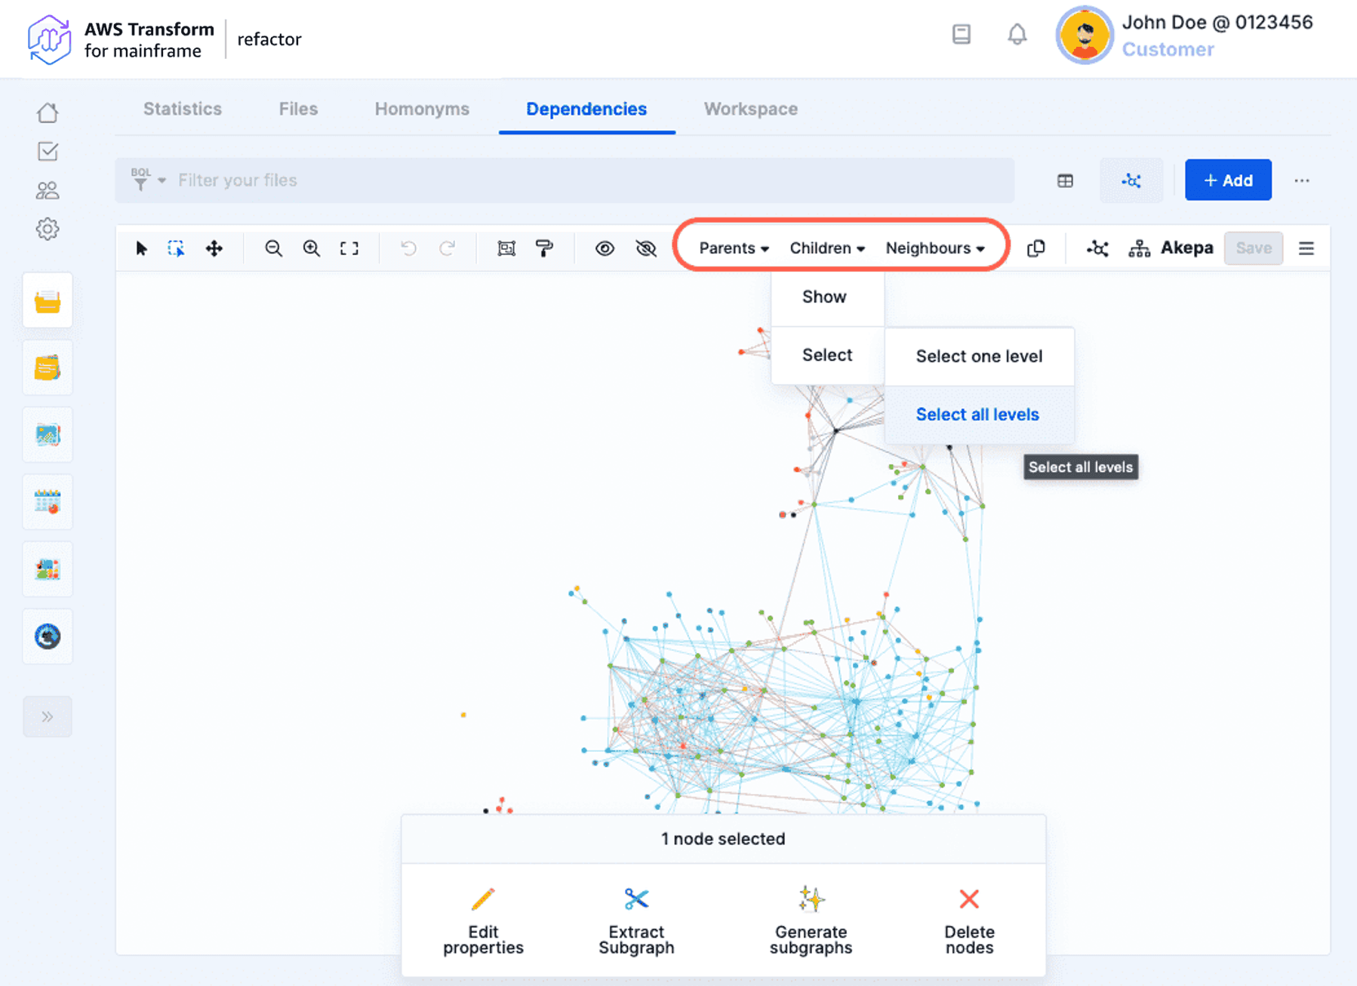Toggle hide nodes crossed-eye icon

click(x=646, y=248)
